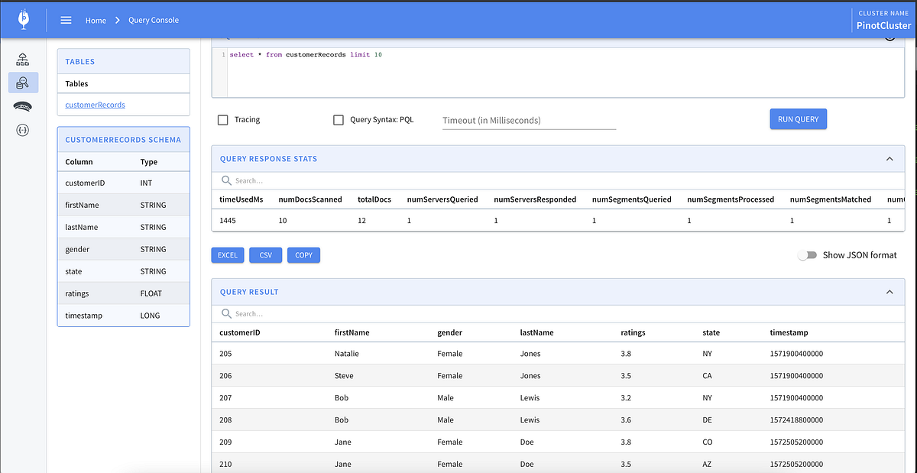Select Query Console in the breadcrumb
This screenshot has height=473, width=917.
coord(153,20)
